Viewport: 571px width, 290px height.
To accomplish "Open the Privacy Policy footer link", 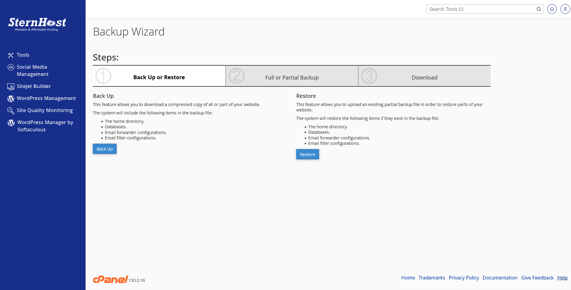I will [464, 278].
